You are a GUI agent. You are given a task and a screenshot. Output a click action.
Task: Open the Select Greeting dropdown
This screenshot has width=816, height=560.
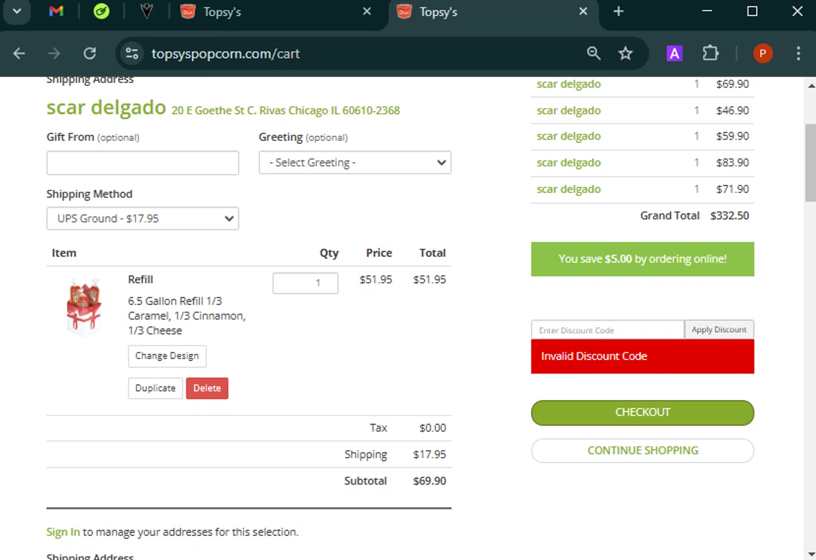[x=355, y=163]
